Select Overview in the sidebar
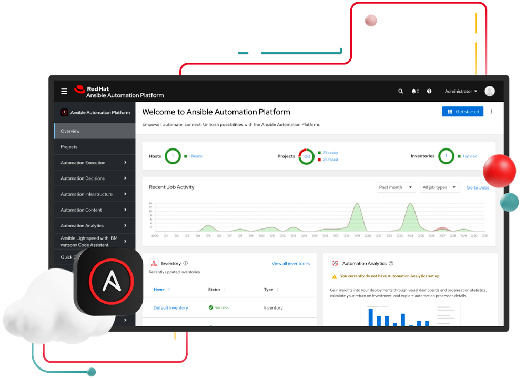The height and width of the screenshot is (378, 526). tap(94, 131)
